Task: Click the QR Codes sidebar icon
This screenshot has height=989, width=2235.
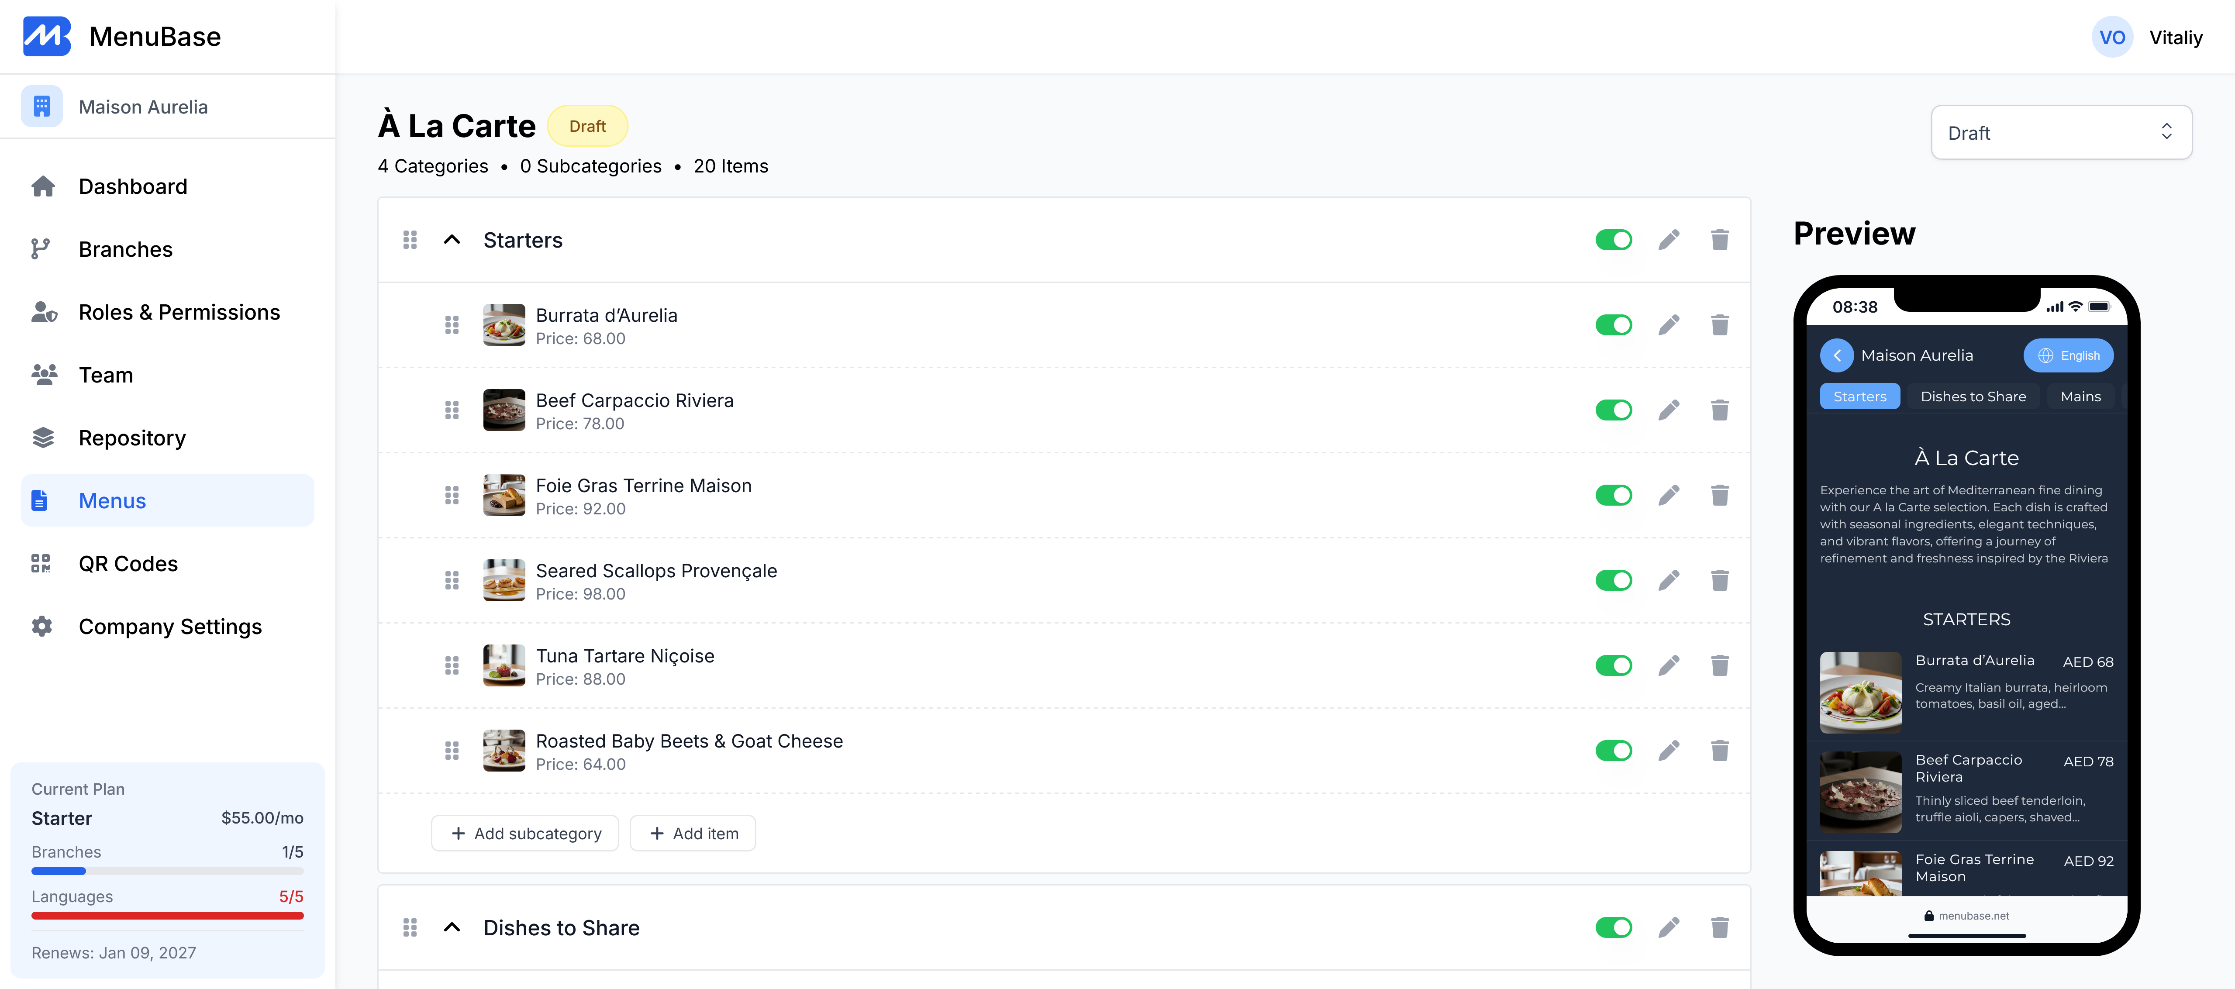Action: click(41, 563)
